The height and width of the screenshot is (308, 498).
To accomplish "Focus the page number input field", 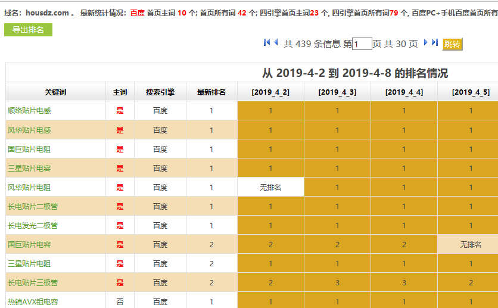I will [362, 44].
